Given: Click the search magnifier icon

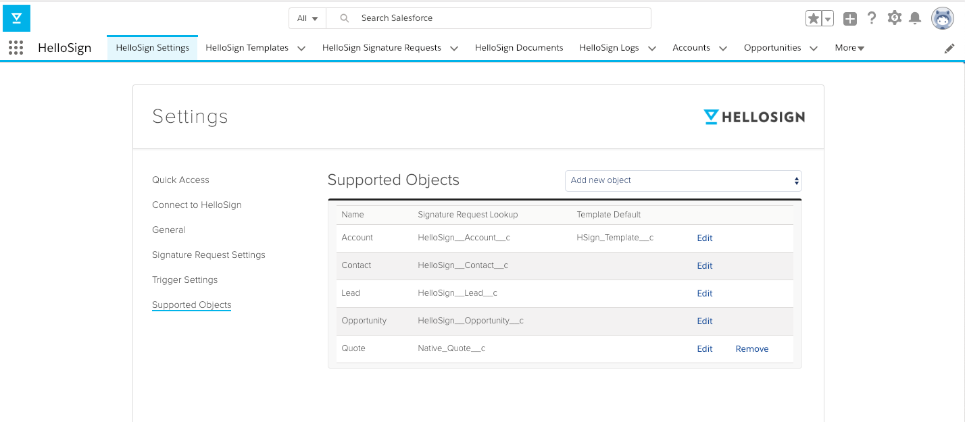Looking at the screenshot, I should (345, 18).
